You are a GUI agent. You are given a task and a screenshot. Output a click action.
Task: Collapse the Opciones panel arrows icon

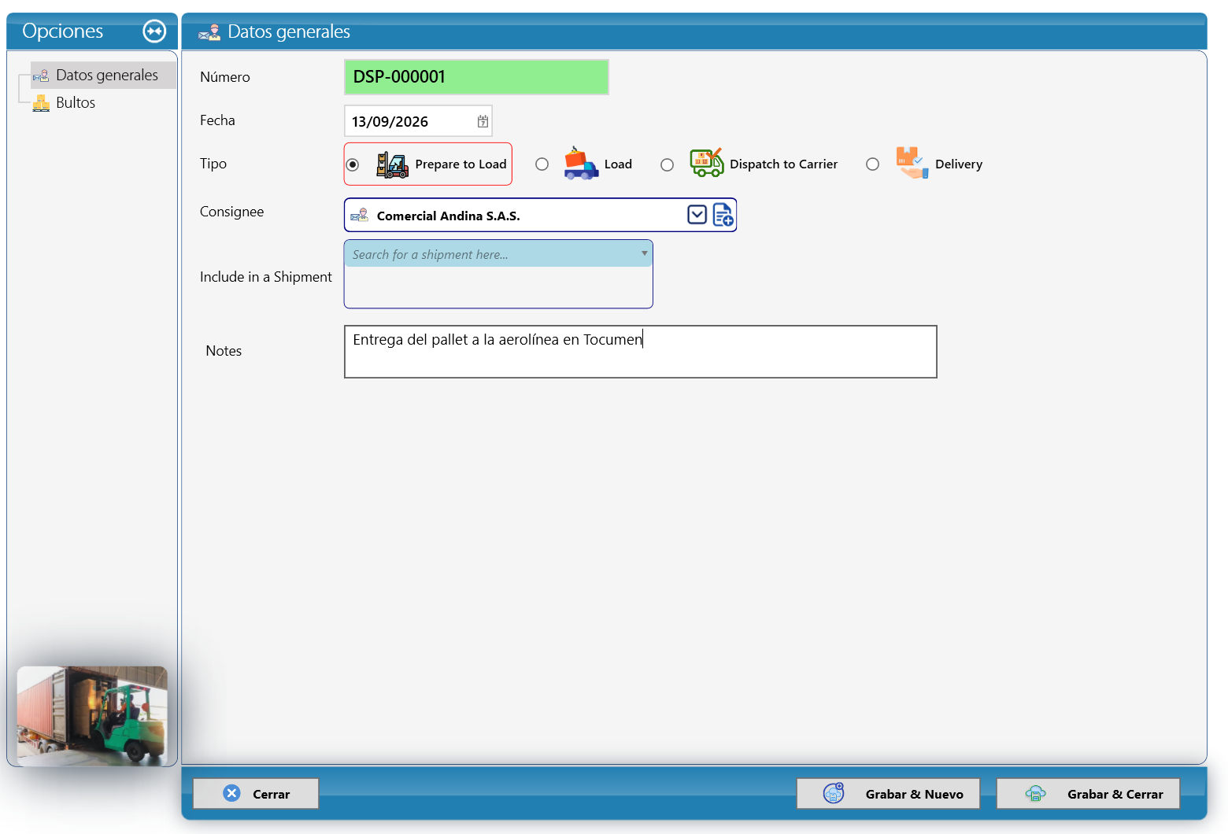click(x=154, y=31)
